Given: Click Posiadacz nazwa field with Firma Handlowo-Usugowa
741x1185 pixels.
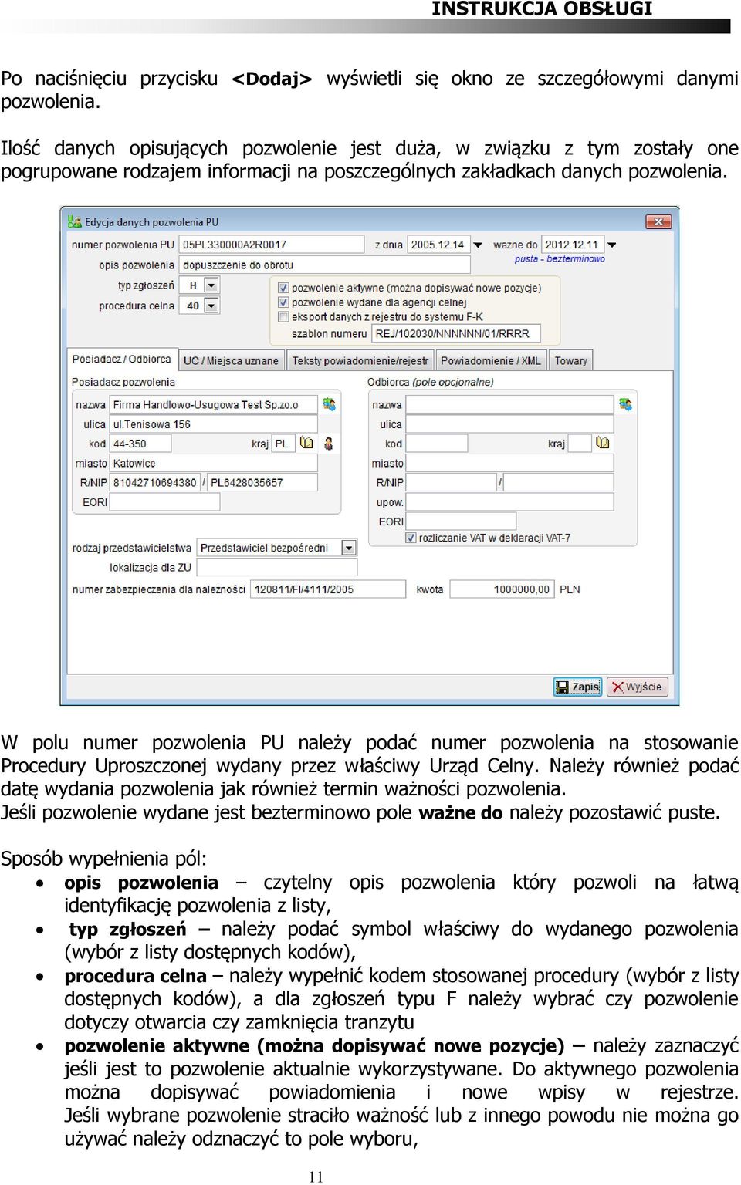Looking at the screenshot, I should (x=214, y=404).
